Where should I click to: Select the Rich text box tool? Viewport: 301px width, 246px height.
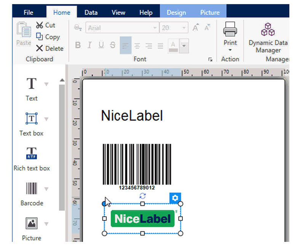coord(32,159)
